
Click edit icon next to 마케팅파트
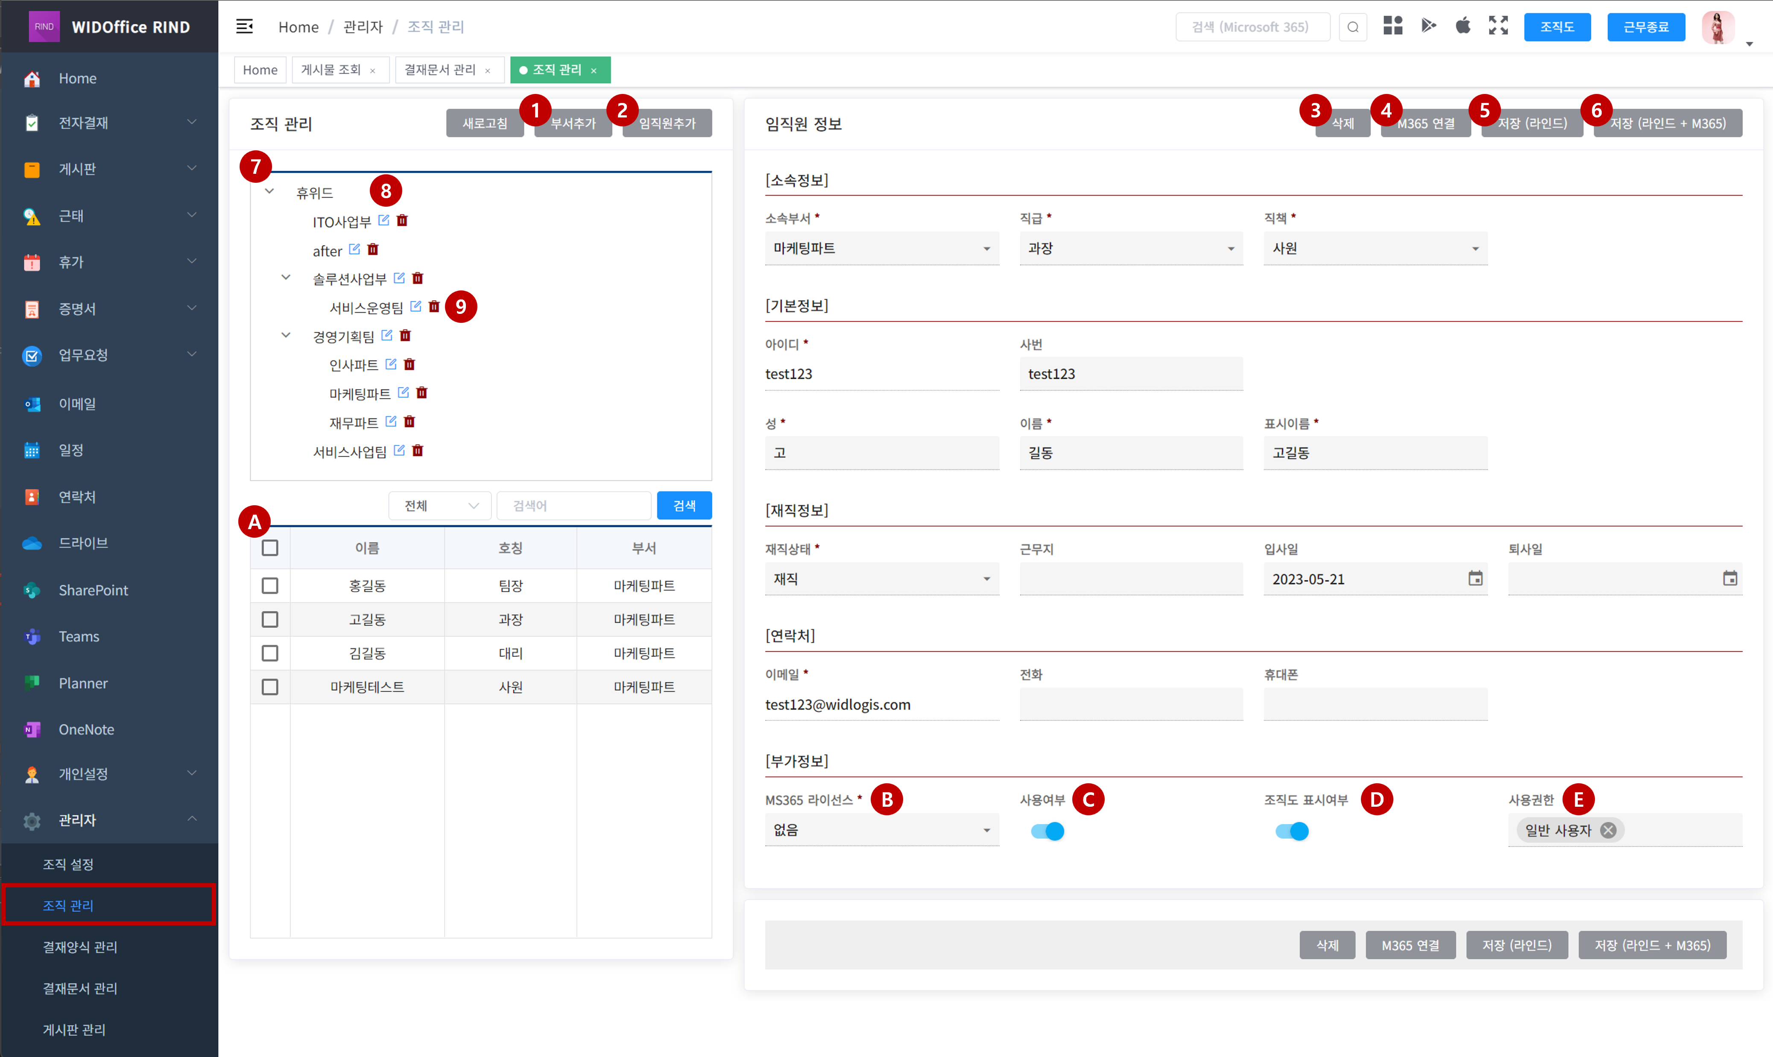pos(404,392)
